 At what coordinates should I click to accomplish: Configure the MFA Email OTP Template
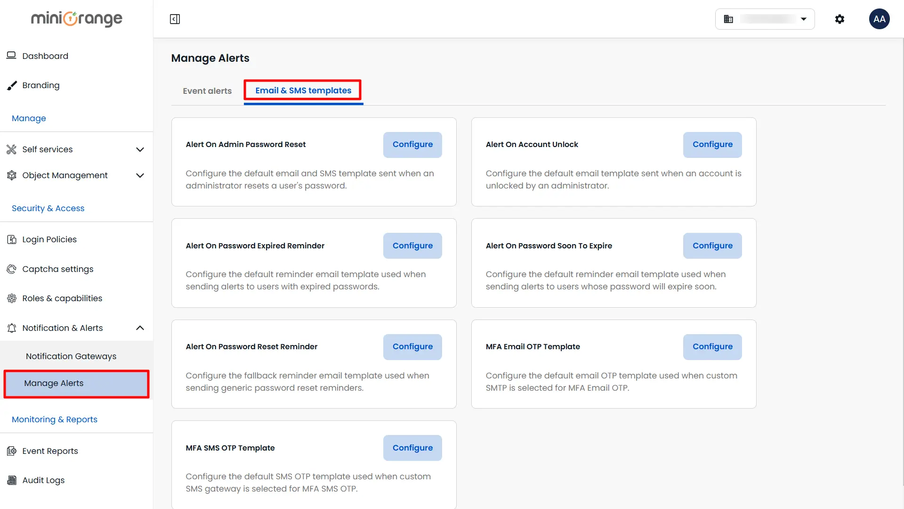coord(712,347)
